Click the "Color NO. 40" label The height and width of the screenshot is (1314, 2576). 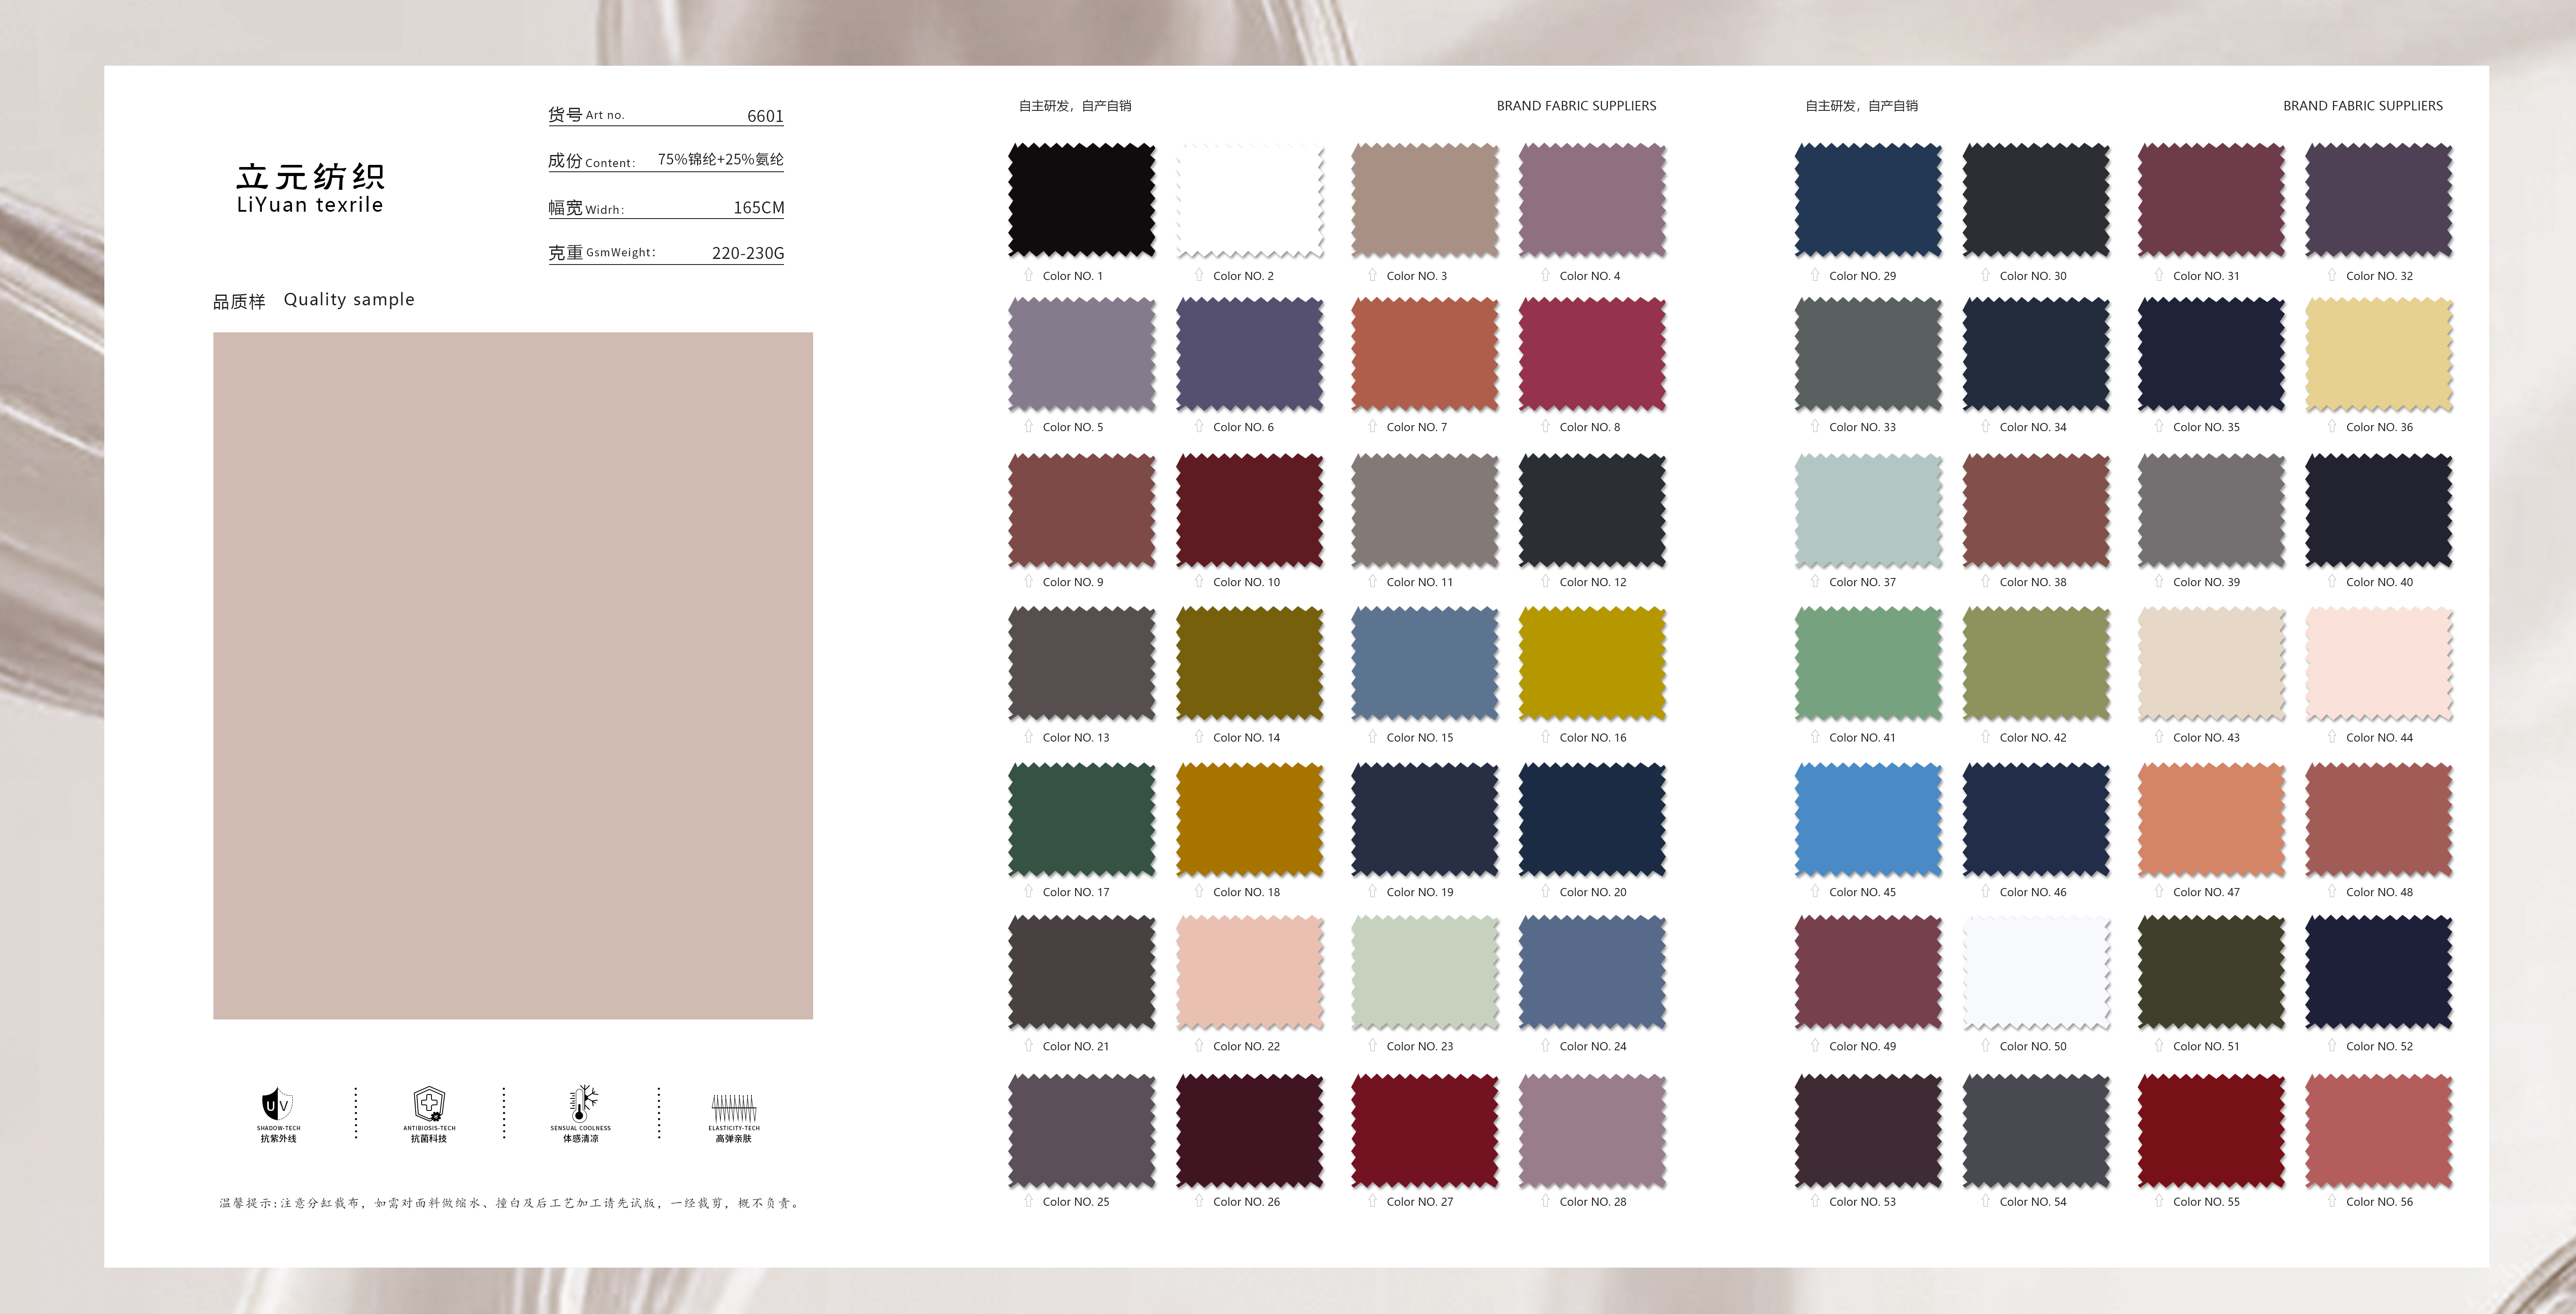[2379, 582]
